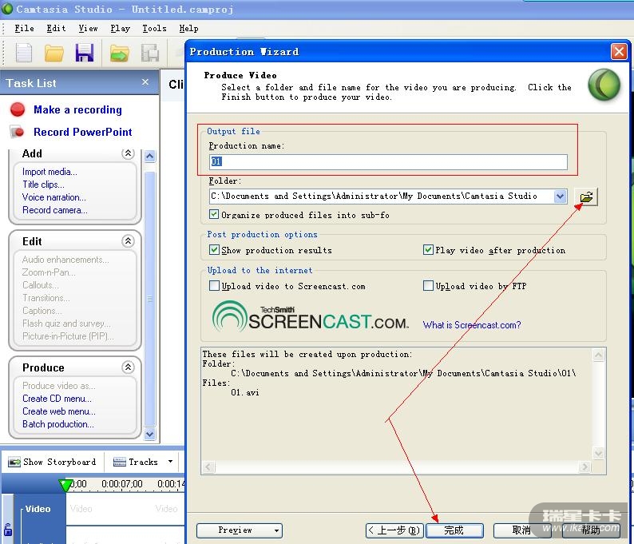Enable Upload video to Screencast.com
This screenshot has width=634, height=544.
point(214,285)
